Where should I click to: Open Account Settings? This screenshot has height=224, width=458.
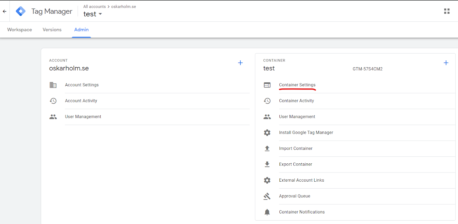tap(82, 85)
